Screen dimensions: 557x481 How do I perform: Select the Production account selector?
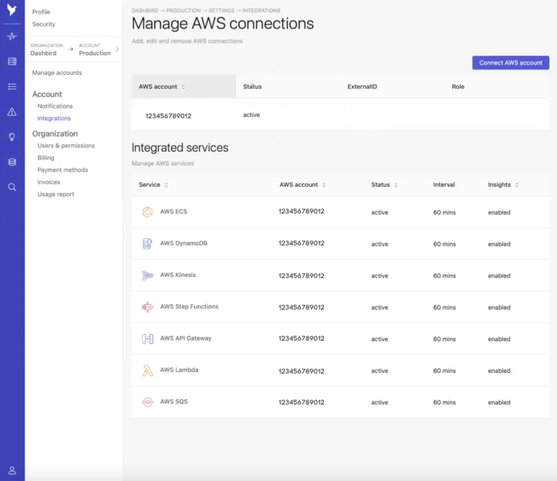(95, 49)
